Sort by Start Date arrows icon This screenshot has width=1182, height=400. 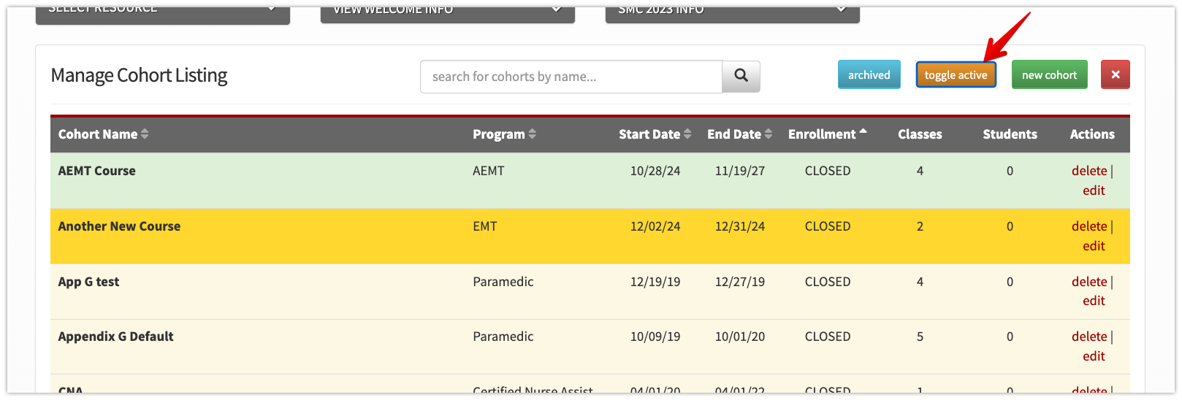(687, 134)
